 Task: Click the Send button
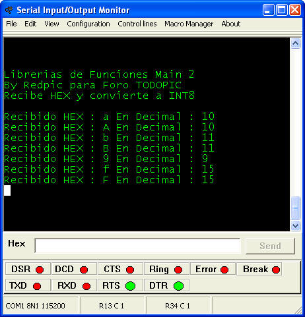click(270, 246)
